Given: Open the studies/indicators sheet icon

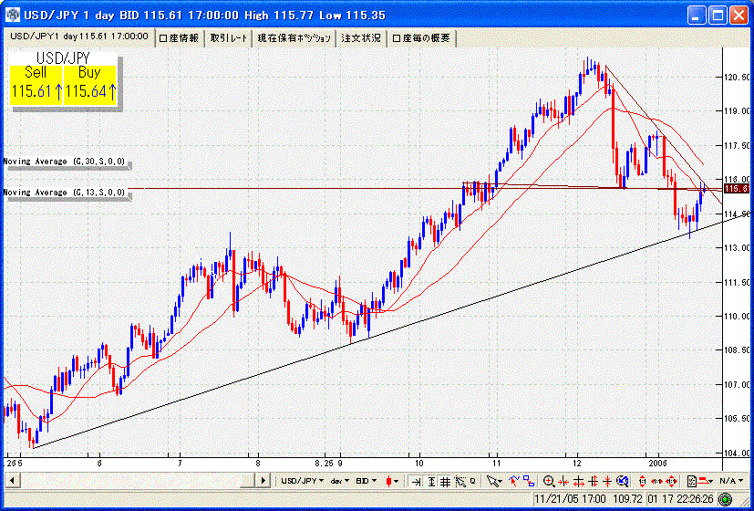Looking at the screenshot, I should coord(692,481).
